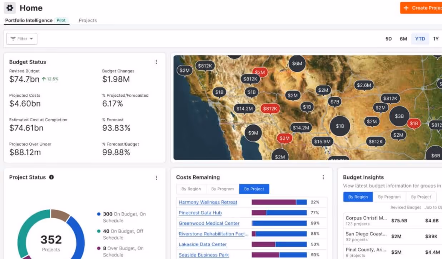Click the Harmony Wellness Retreat progress bar
This screenshot has width=442, height=259.
tap(279, 202)
